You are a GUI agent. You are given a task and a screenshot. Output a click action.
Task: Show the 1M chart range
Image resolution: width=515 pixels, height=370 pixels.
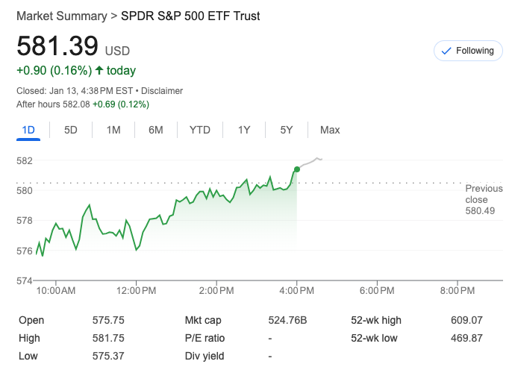pyautogui.click(x=113, y=130)
